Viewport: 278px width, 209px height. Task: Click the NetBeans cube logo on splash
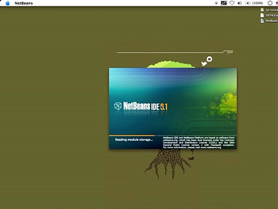click(118, 106)
